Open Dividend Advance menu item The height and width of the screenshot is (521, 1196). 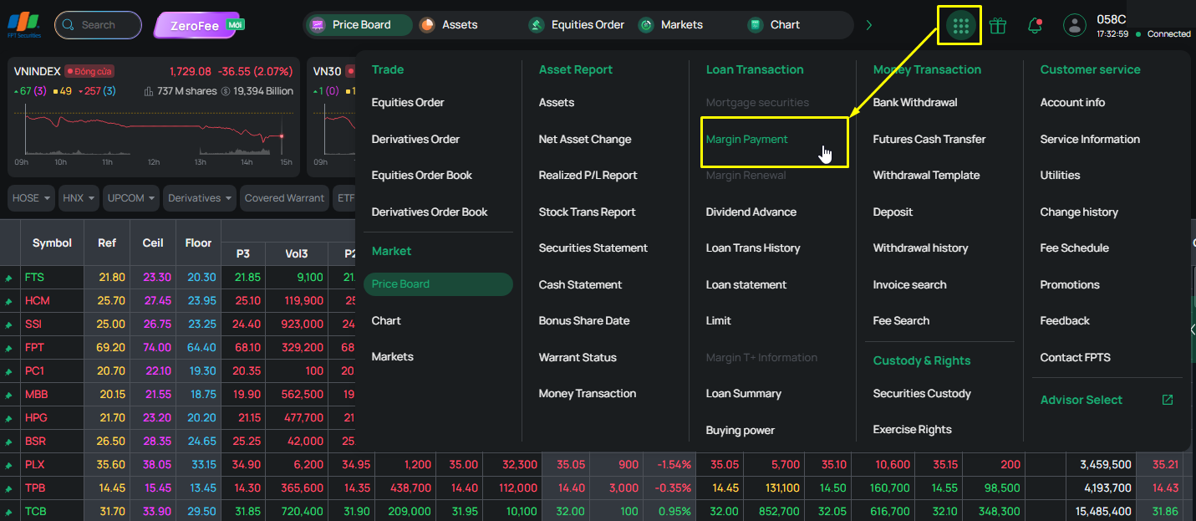click(751, 212)
